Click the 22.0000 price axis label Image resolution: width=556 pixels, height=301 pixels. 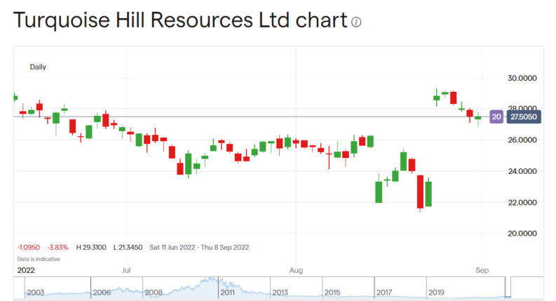tap(522, 202)
